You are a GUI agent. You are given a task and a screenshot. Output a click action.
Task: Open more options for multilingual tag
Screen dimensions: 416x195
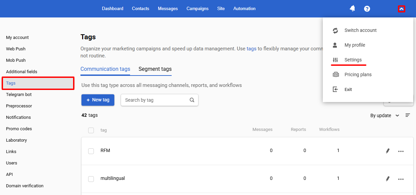(401, 179)
